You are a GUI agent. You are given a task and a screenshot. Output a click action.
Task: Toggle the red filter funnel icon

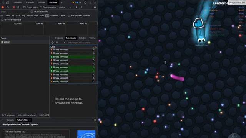coord(14,7)
